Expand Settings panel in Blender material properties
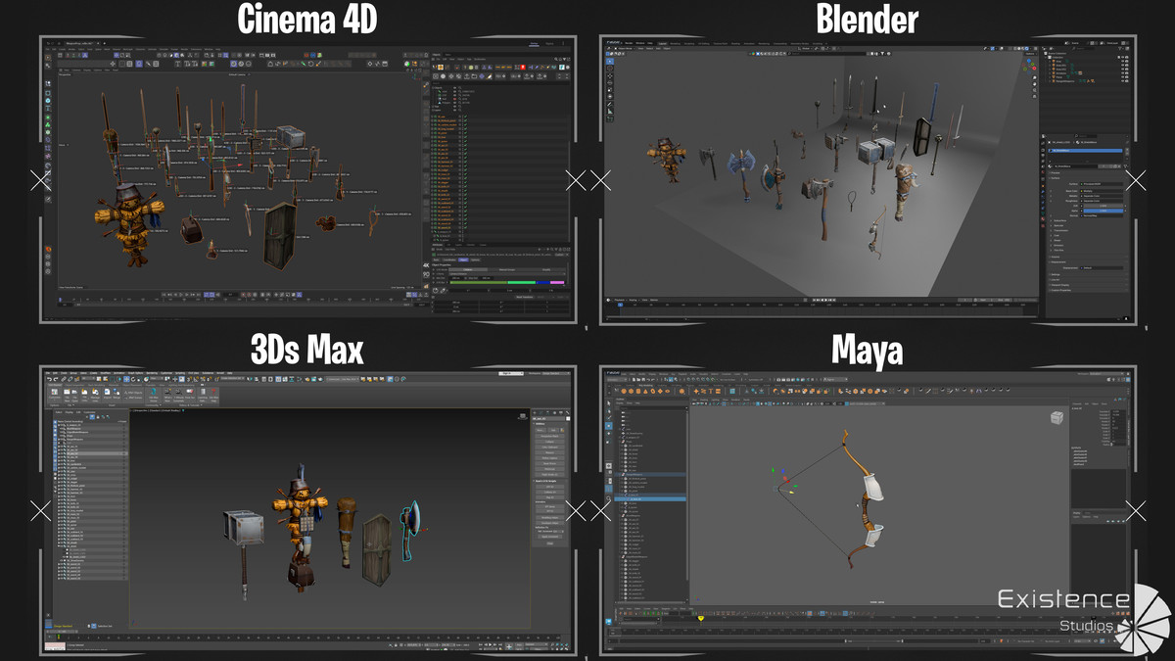The width and height of the screenshot is (1175, 661). click(x=1056, y=274)
